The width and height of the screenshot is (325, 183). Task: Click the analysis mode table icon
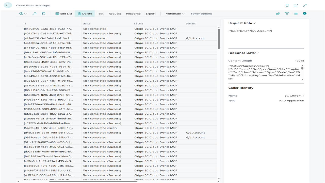point(44,14)
